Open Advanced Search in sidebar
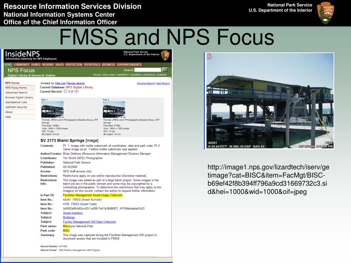351x263 pixels. (16, 92)
